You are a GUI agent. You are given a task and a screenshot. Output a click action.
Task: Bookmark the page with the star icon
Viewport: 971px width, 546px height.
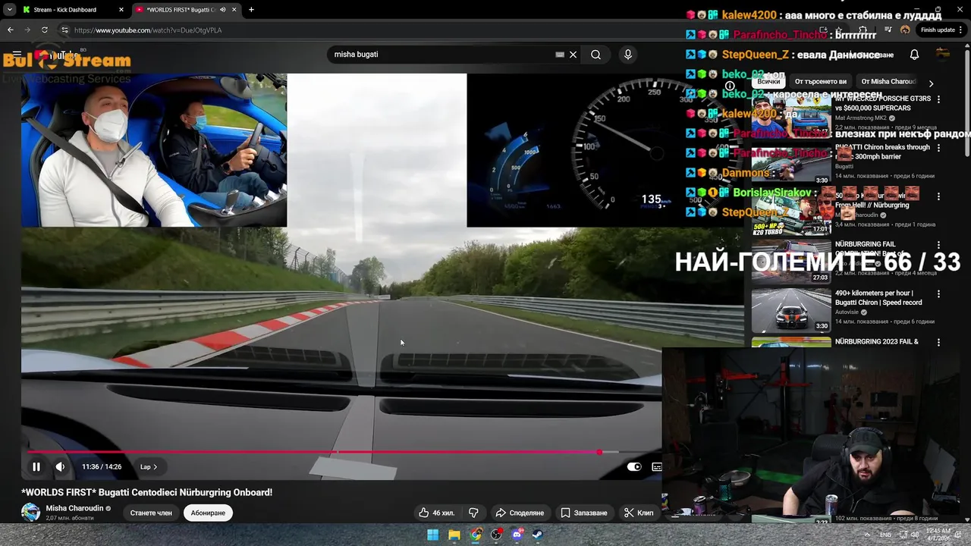point(840,30)
